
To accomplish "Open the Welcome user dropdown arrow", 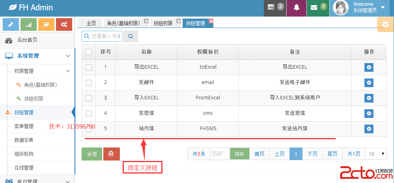I will (x=383, y=7).
